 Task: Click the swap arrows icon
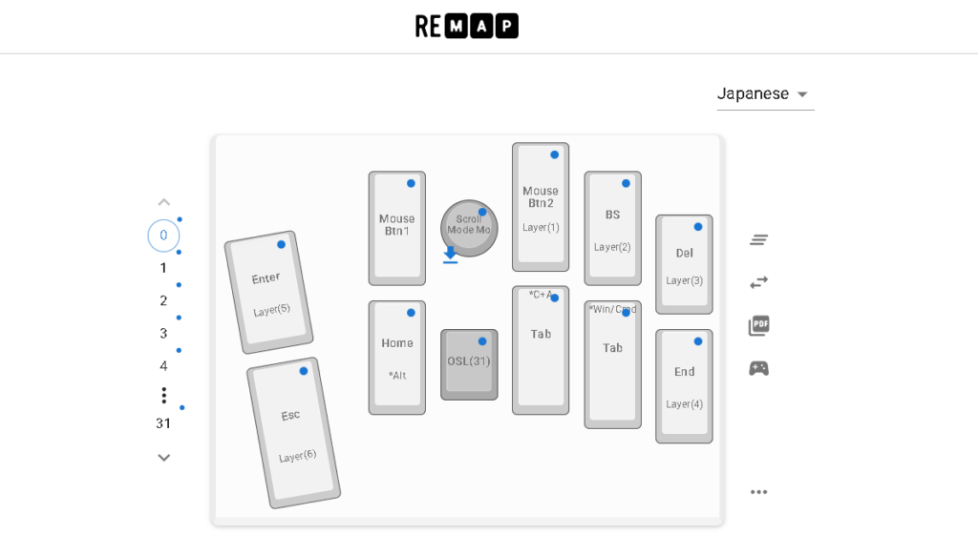(758, 282)
